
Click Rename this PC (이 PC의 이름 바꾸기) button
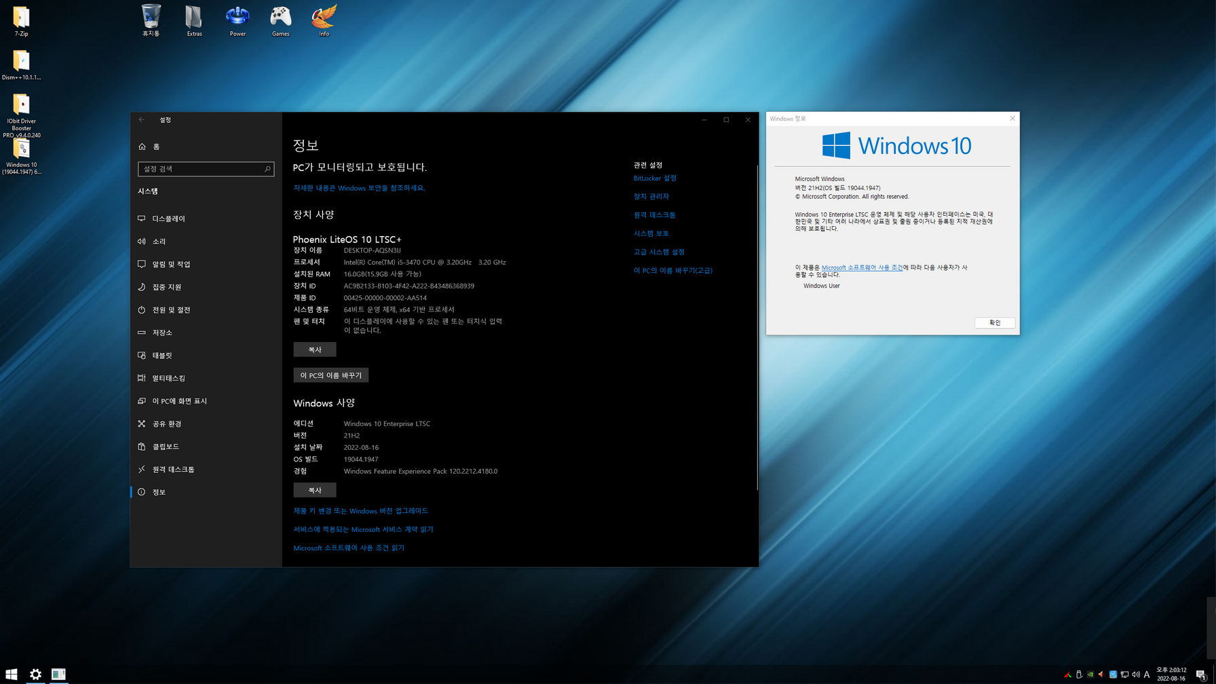331,375
